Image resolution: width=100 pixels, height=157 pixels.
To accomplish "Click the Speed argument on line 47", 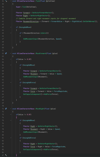I will tap(58, 39).
